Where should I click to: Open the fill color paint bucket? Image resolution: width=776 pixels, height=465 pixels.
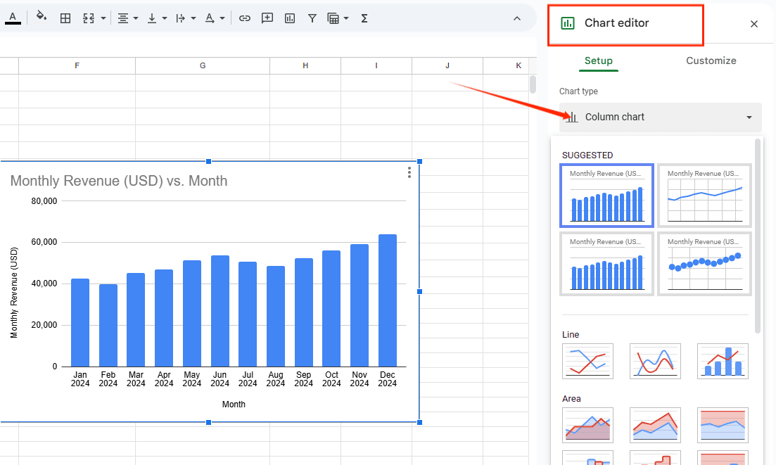pos(42,18)
